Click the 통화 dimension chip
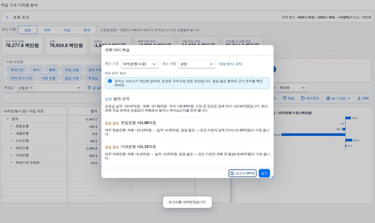The height and width of the screenshot is (223, 375). (x=52, y=70)
